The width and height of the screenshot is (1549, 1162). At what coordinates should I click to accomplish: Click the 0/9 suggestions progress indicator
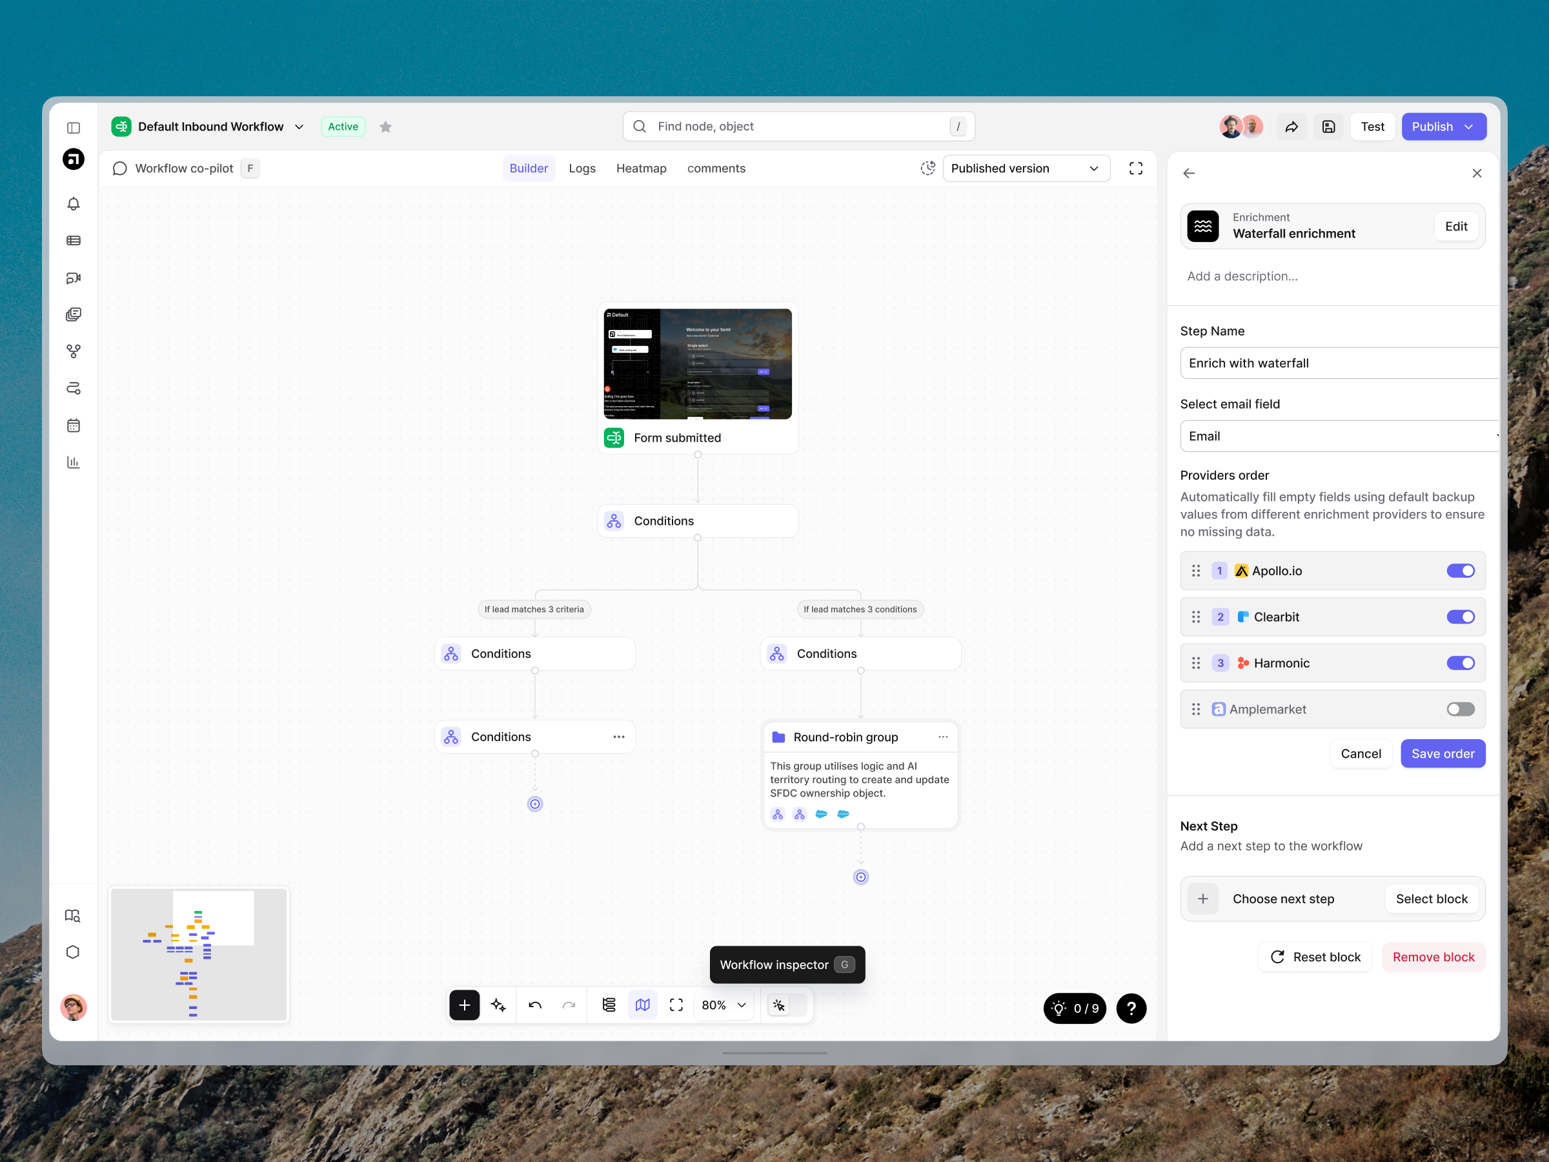(x=1074, y=1008)
